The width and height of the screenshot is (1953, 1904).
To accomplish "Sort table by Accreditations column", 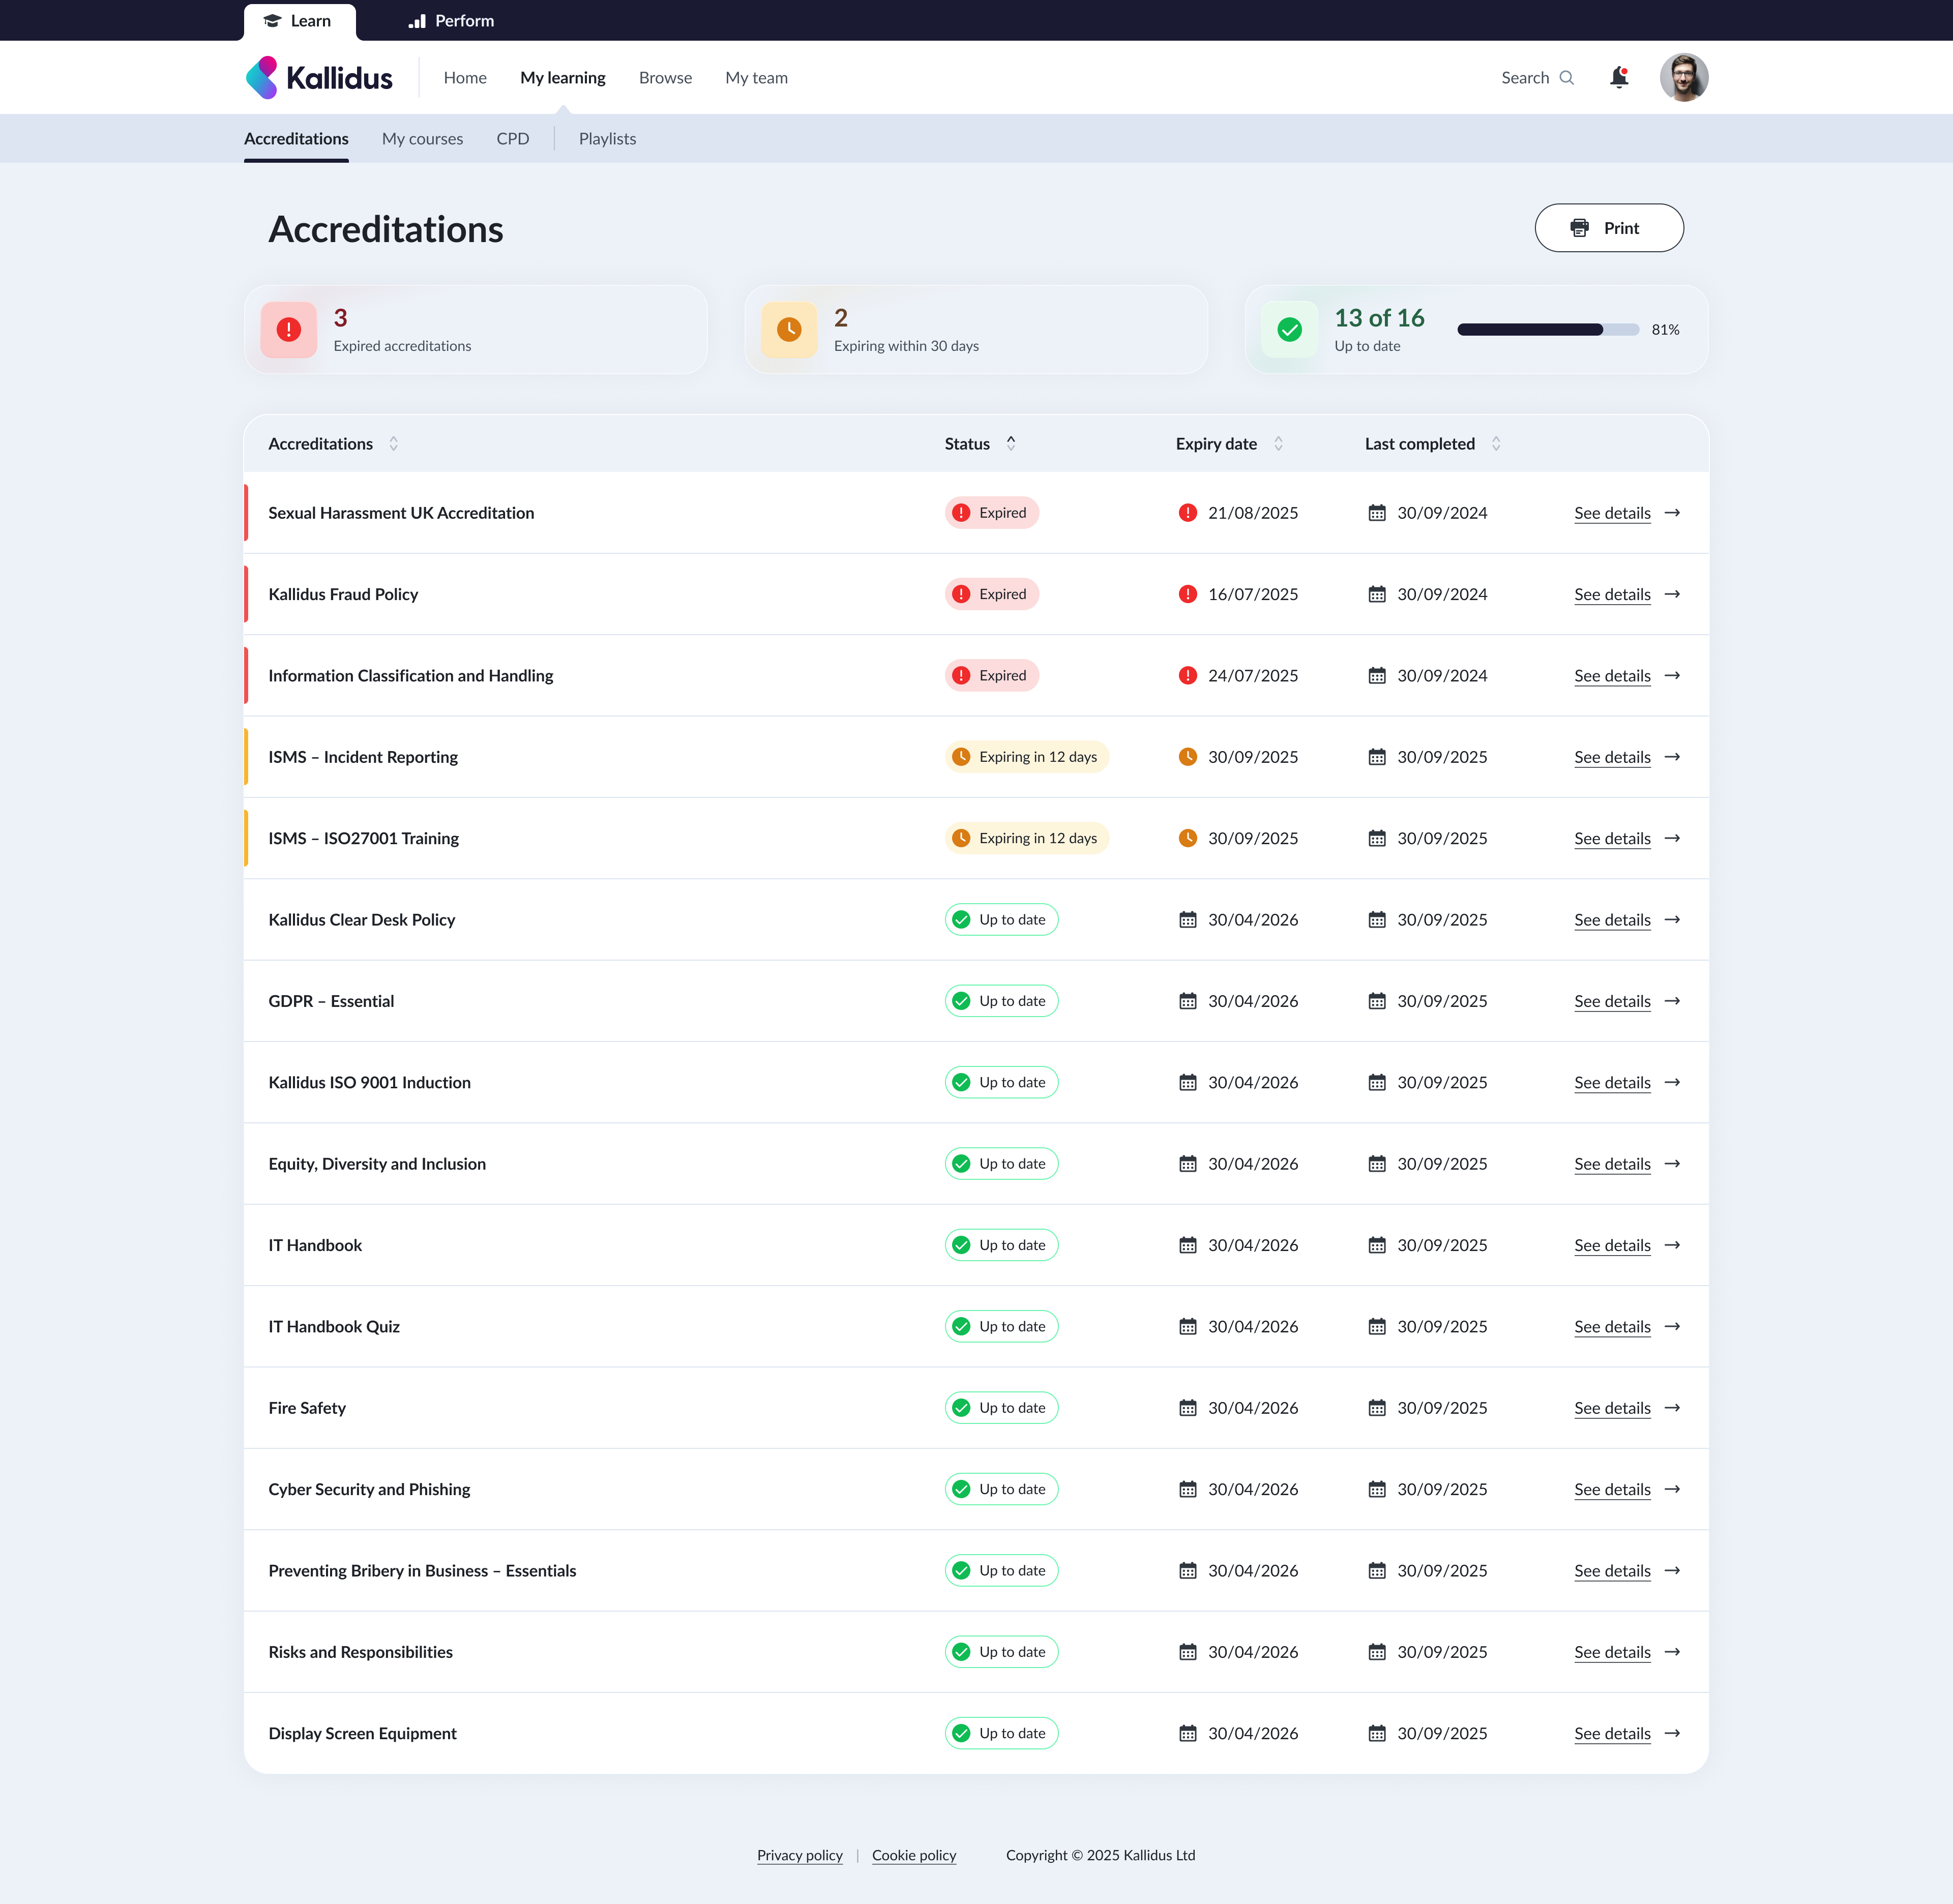I will (393, 443).
